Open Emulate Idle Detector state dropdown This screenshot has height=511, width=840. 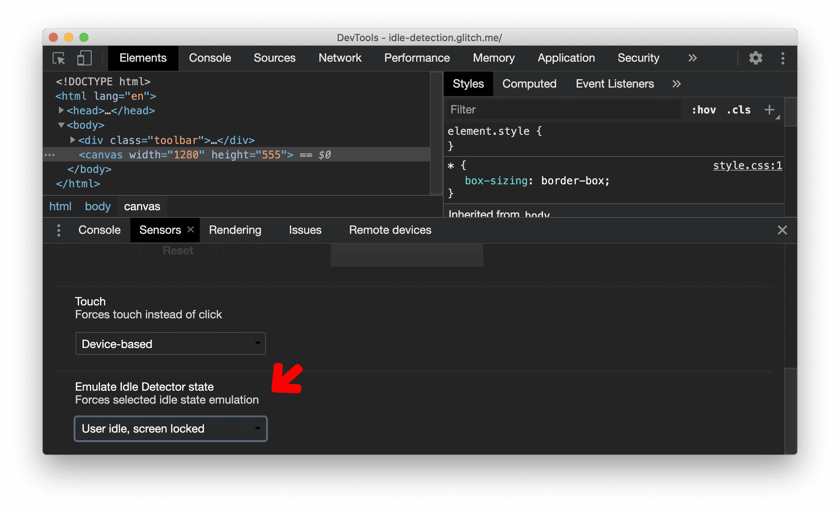point(170,428)
